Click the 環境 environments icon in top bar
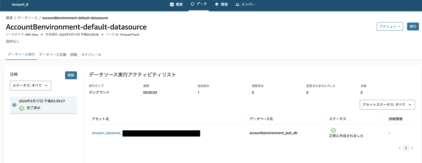 coord(217,5)
